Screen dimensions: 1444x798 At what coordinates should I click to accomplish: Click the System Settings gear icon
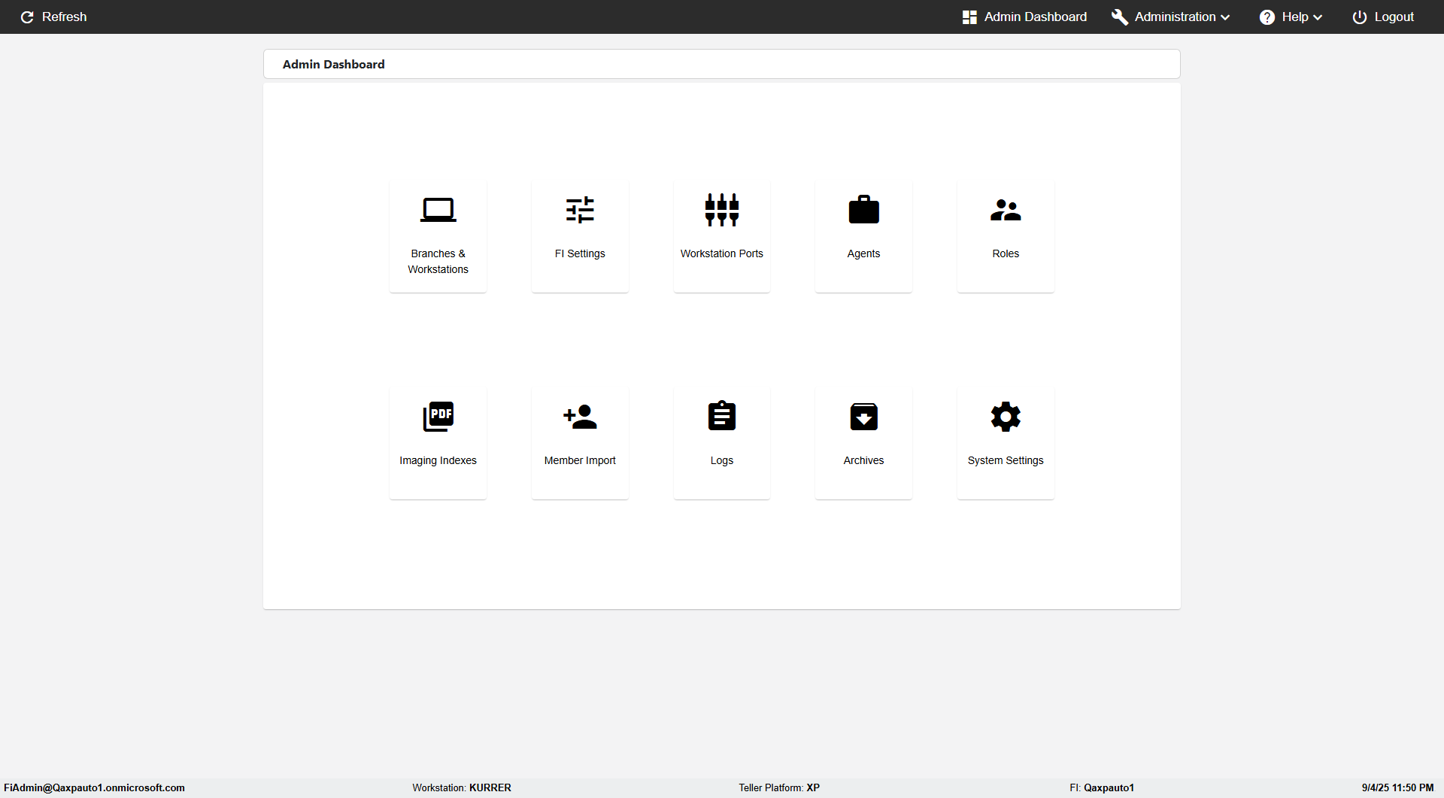click(x=1006, y=417)
